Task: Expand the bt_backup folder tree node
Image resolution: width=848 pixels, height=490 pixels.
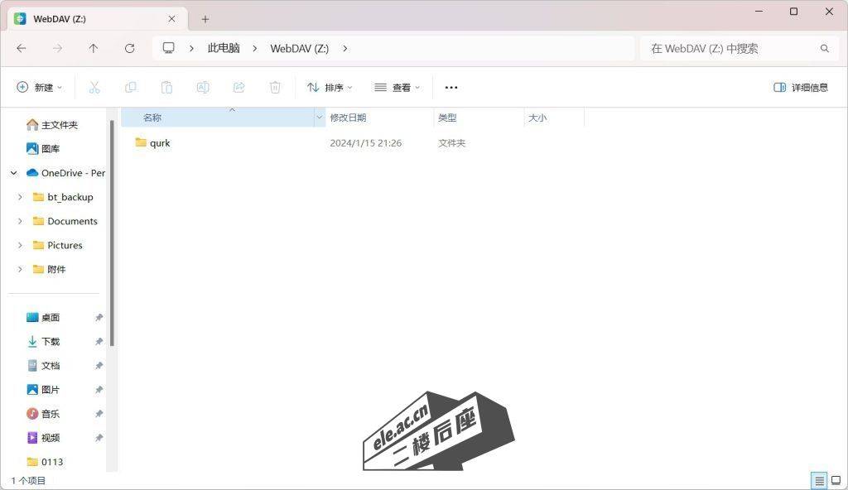Action: click(x=20, y=197)
